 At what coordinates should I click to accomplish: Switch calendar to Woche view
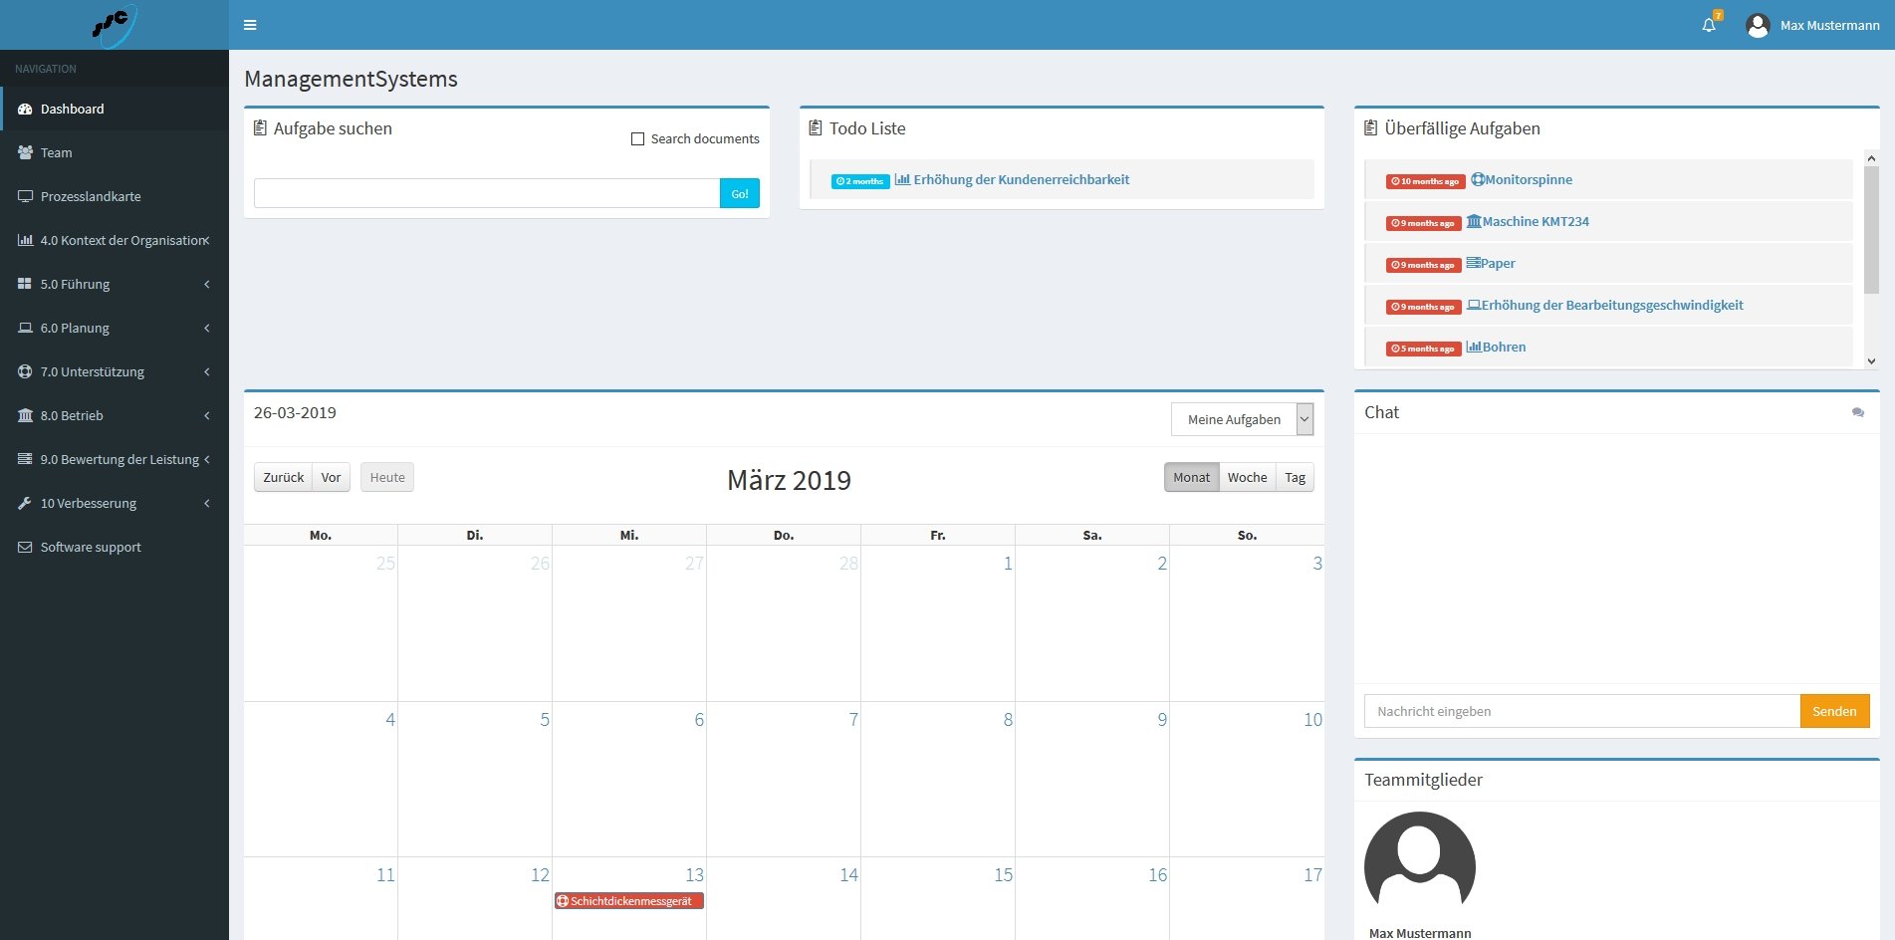pyautogui.click(x=1247, y=477)
